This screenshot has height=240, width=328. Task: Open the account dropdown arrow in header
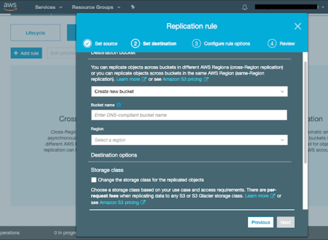(323, 7)
